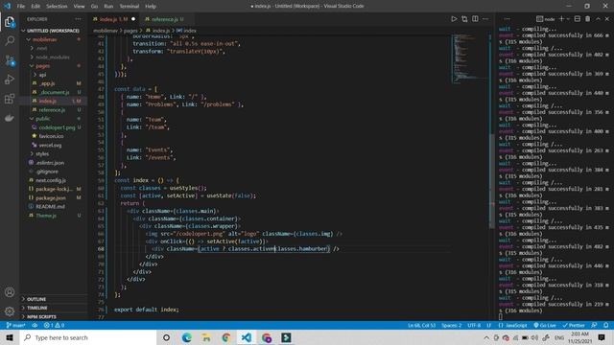614x345 pixels.
Task: Open the Selection menu
Action: tap(57, 7)
